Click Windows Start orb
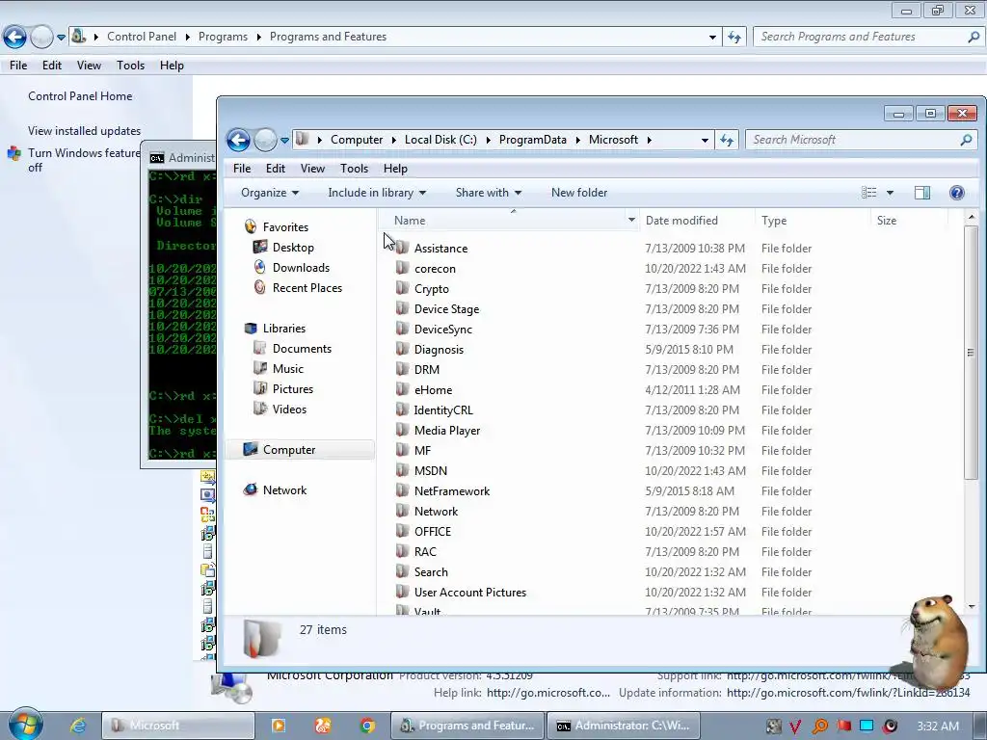This screenshot has height=740, width=987. click(x=25, y=724)
